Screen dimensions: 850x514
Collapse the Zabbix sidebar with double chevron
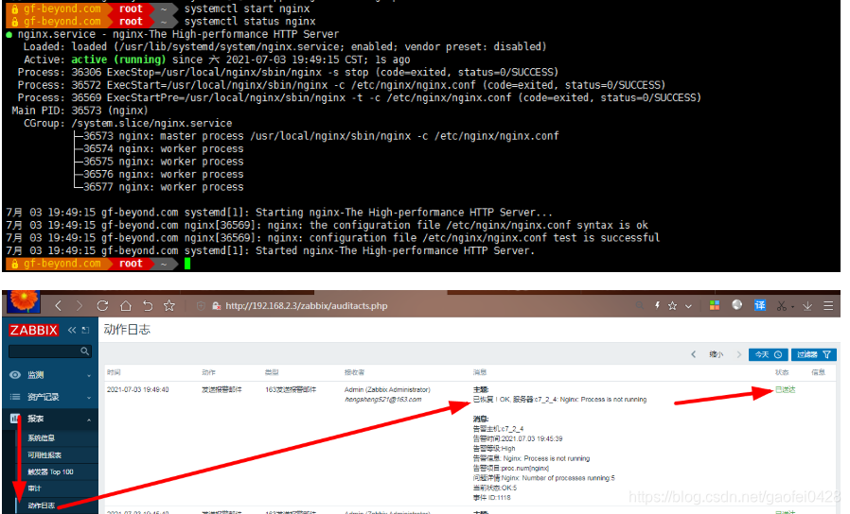pyautogui.click(x=72, y=330)
